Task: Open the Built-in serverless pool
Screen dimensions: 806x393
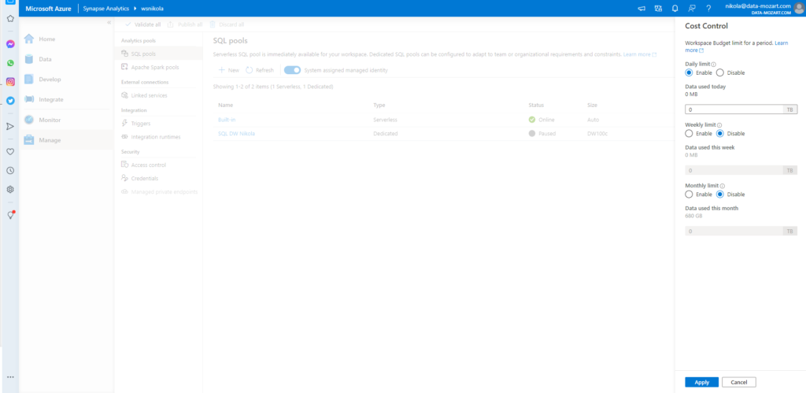Action: (227, 120)
